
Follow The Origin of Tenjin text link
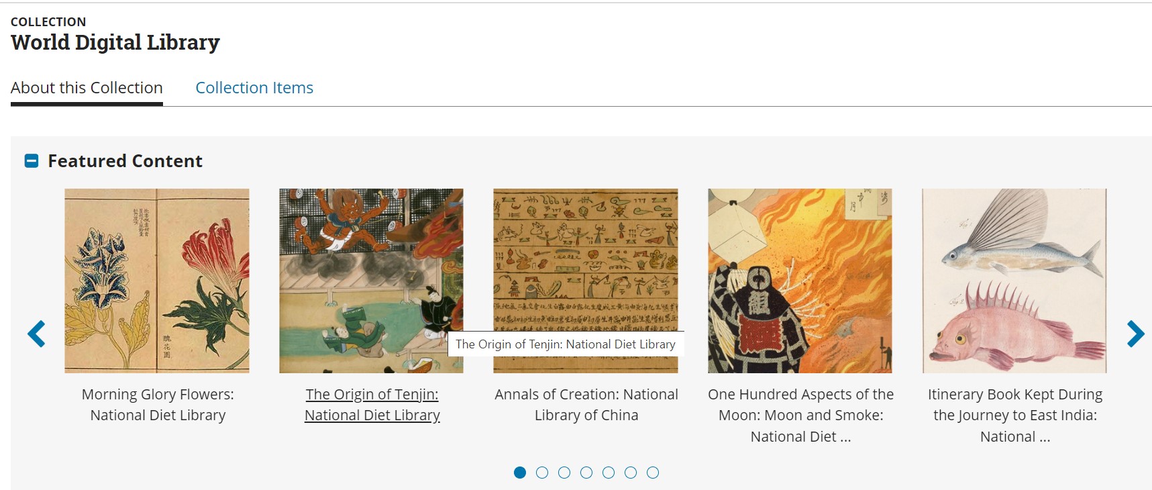[x=372, y=405]
